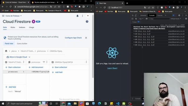Open rOMIKNw1fjqrejCiNP24 document three-dot menu
This screenshot has height=106, width=188.
point(86,62)
